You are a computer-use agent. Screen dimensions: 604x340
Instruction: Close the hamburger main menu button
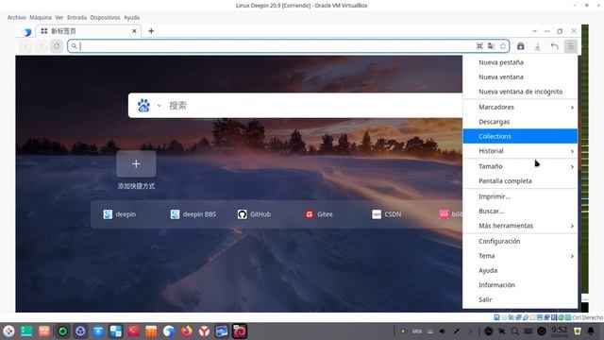pyautogui.click(x=570, y=46)
